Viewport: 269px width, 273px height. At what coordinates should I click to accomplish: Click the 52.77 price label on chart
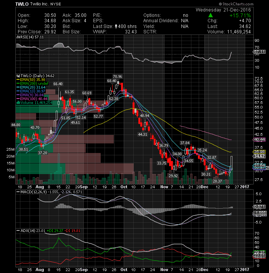98,116
